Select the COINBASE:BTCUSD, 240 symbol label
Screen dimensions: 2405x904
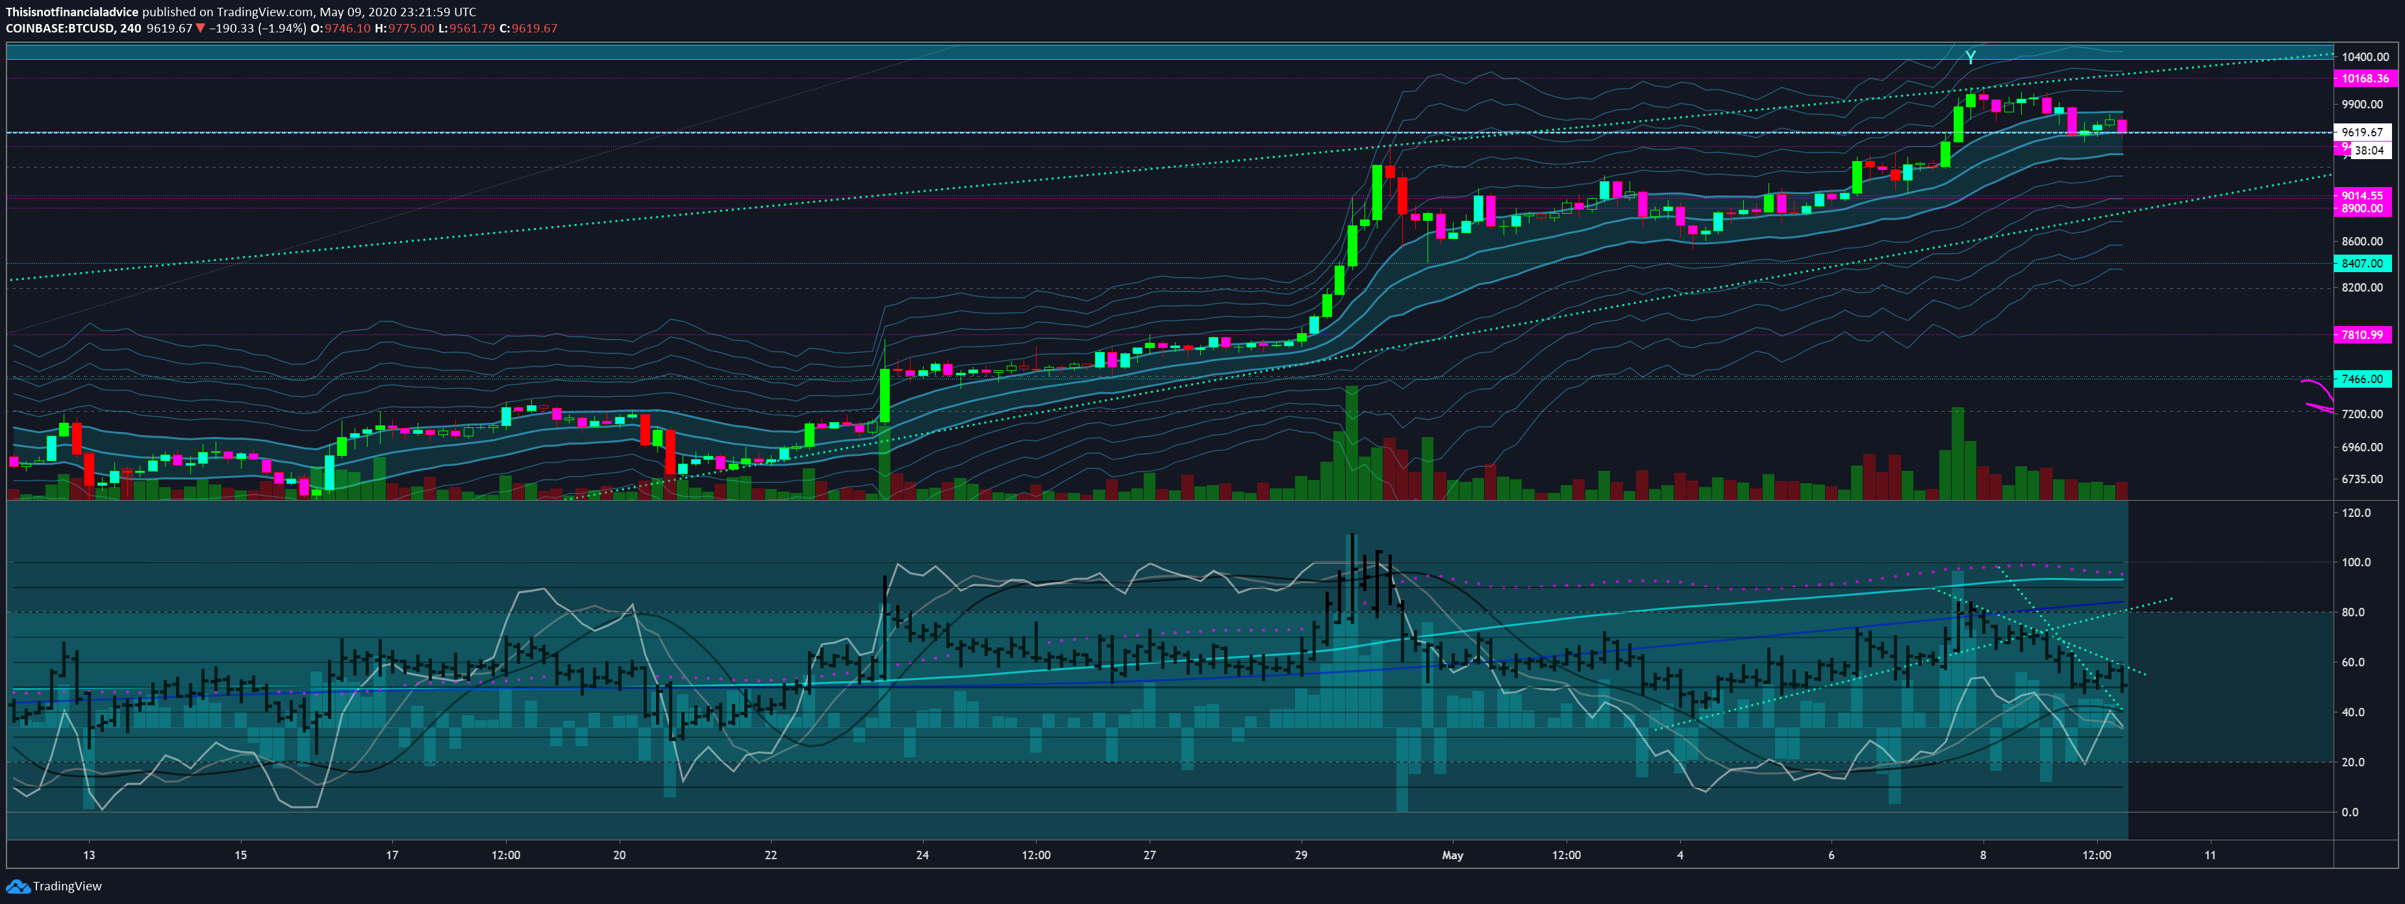(x=74, y=28)
